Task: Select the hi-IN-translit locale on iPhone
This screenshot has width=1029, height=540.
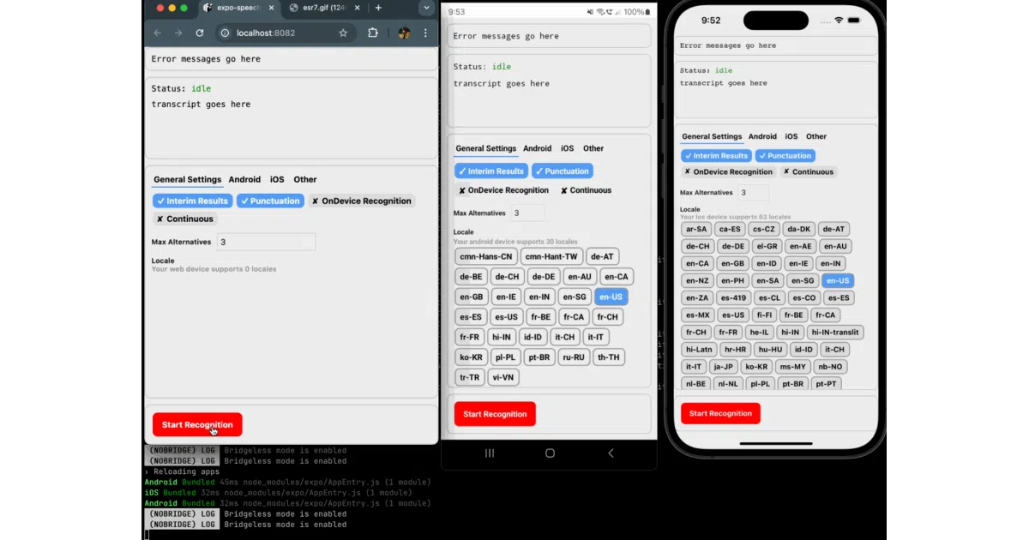Action: click(834, 332)
